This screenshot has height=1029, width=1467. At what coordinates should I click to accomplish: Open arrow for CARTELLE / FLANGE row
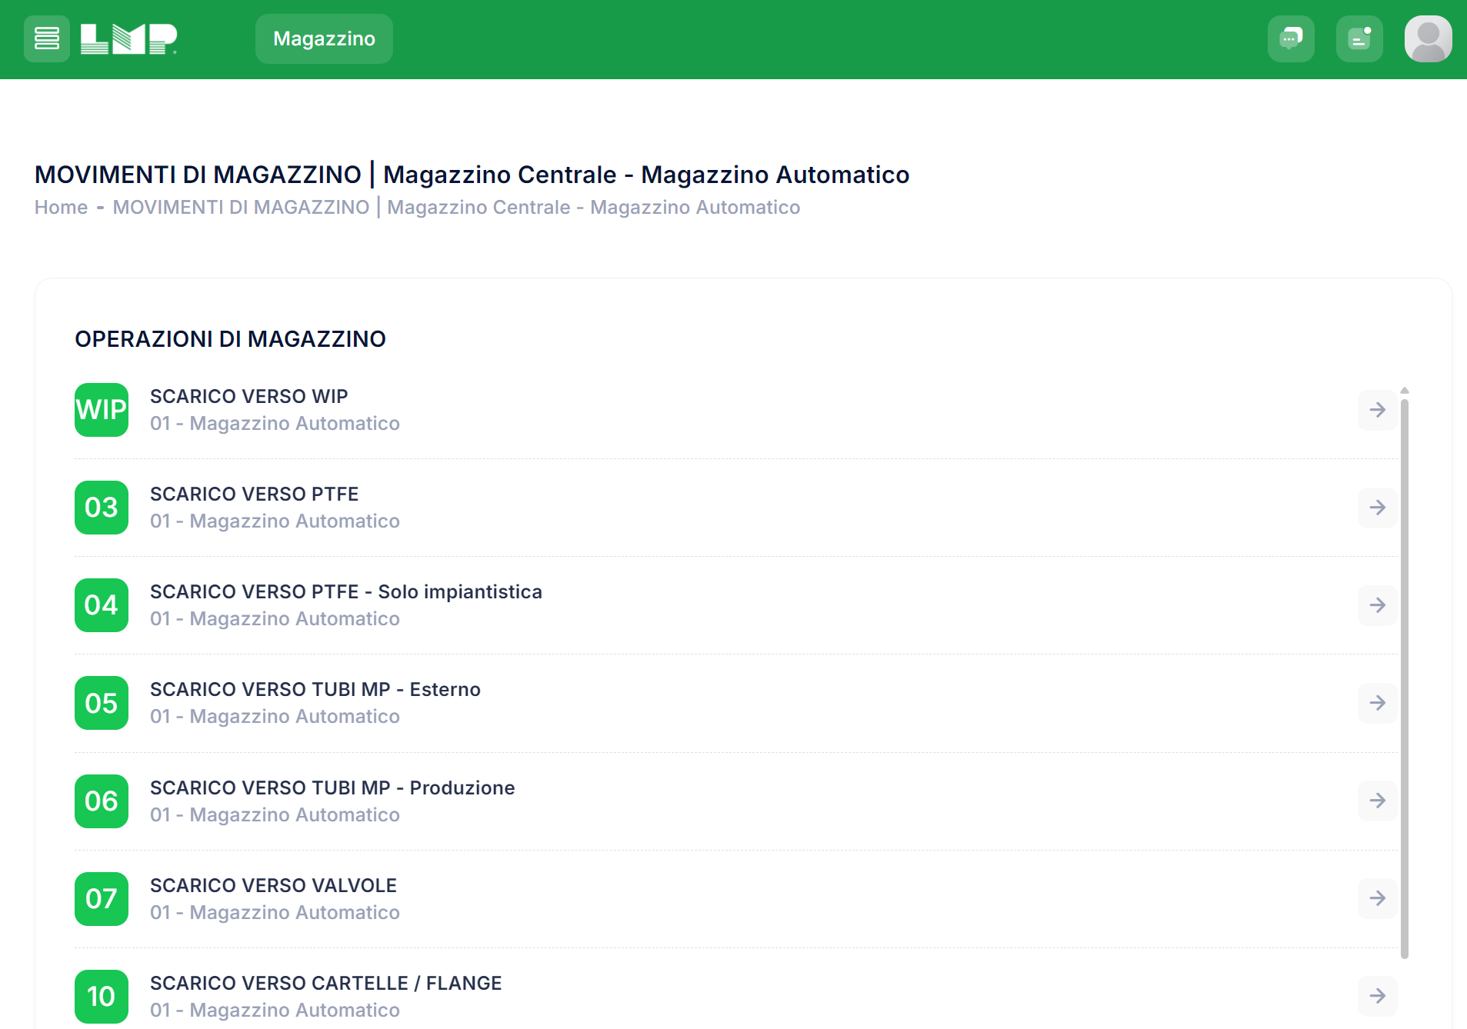1377,996
